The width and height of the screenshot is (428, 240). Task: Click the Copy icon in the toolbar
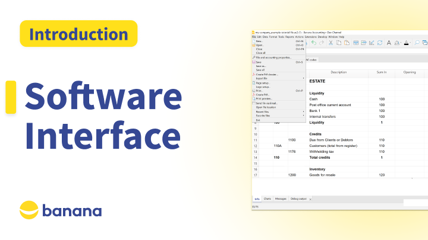(339, 43)
